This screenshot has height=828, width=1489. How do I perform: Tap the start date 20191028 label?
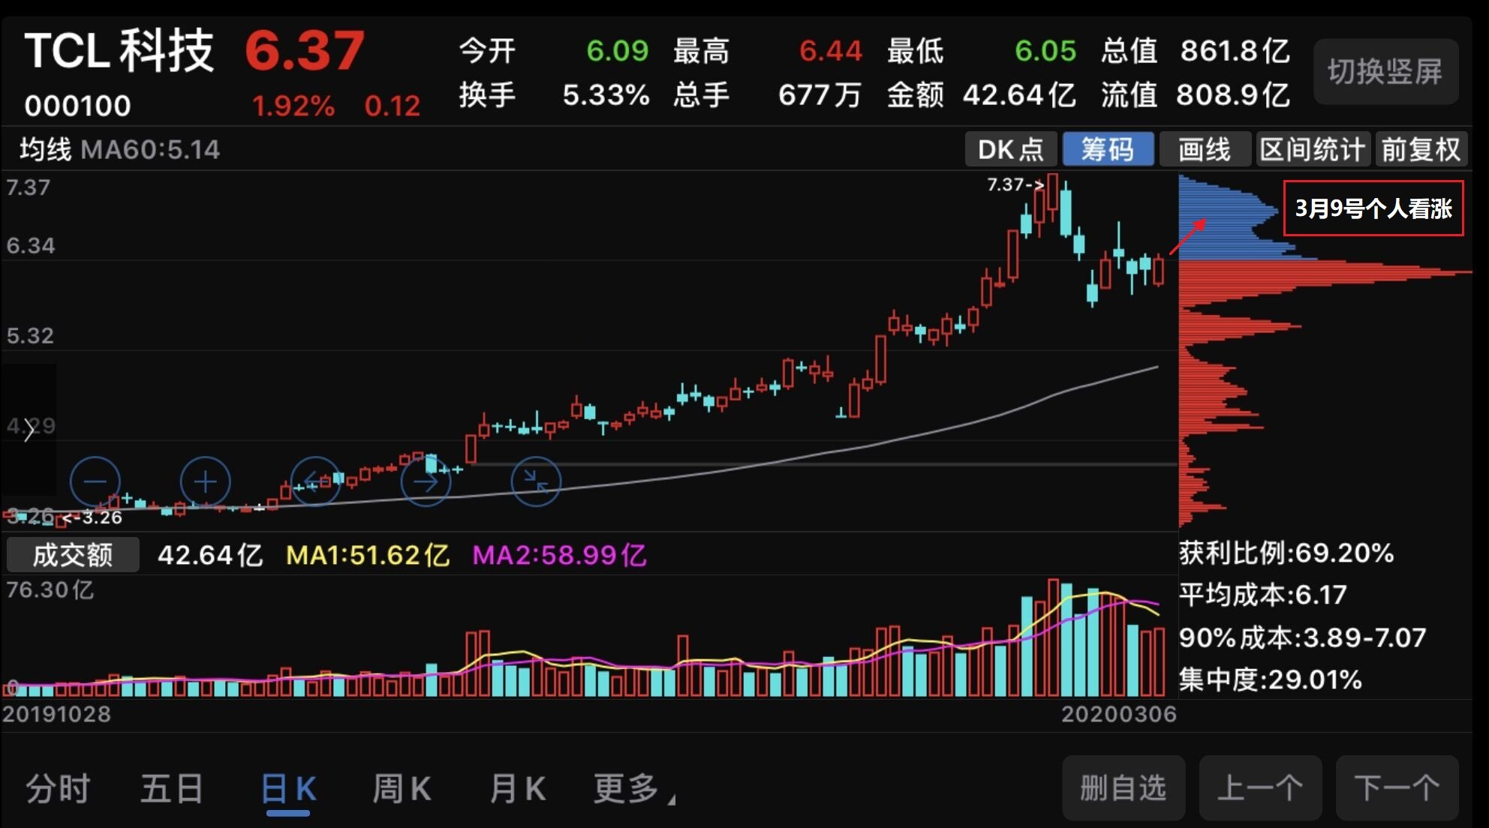tap(56, 714)
